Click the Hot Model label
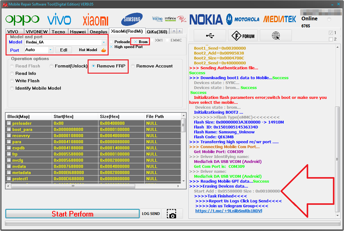The width and height of the screenshot is (344, 231). pyautogui.click(x=88, y=50)
